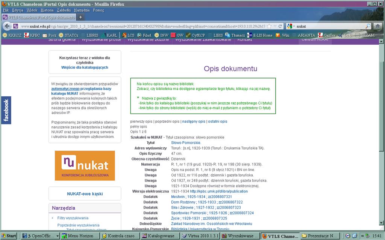Open the Mestwin supplement link
Image resolution: width=385 pixels, height=240 pixels.
202,196
